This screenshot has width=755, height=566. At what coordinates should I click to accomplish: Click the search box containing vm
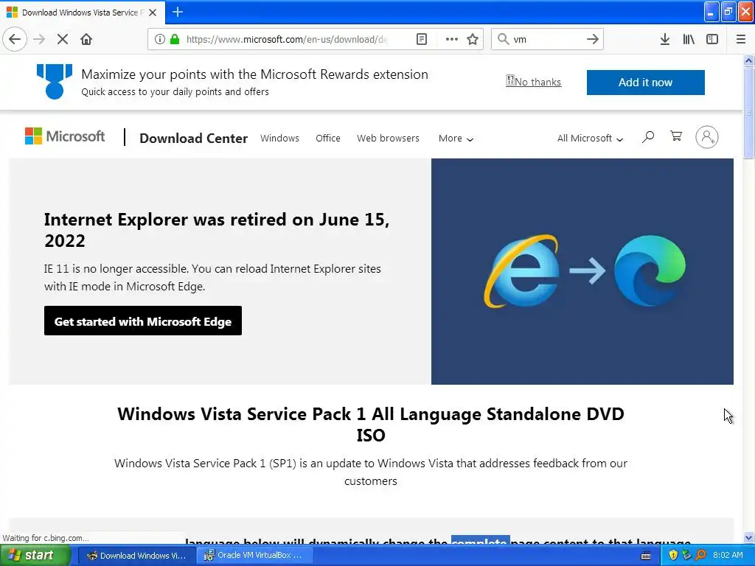point(548,39)
